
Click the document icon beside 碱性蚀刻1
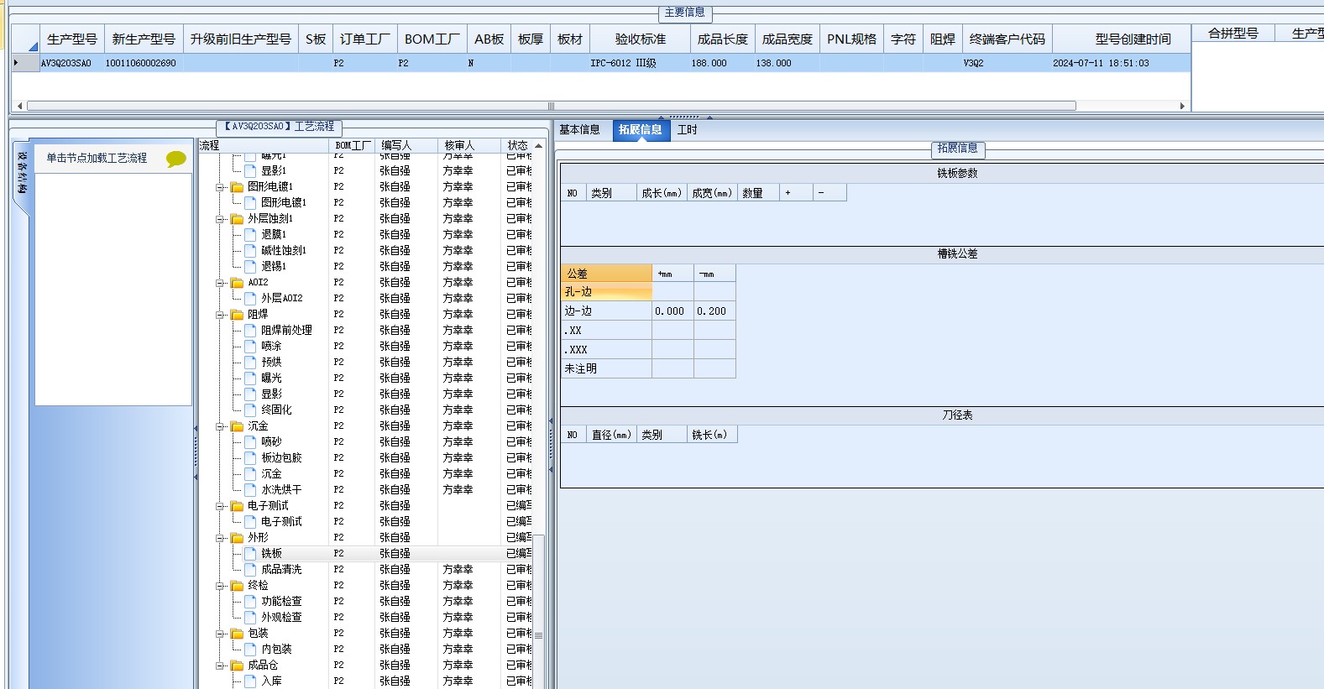point(250,251)
